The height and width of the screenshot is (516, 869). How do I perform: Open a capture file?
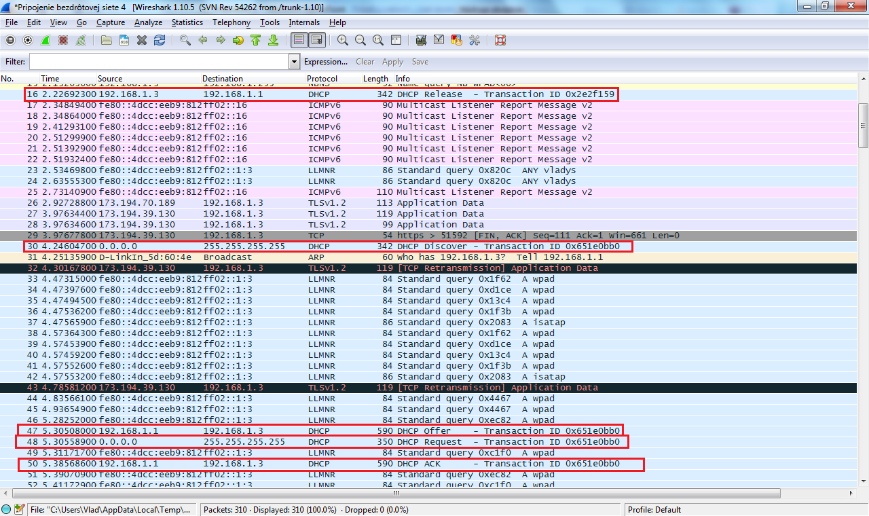point(107,40)
